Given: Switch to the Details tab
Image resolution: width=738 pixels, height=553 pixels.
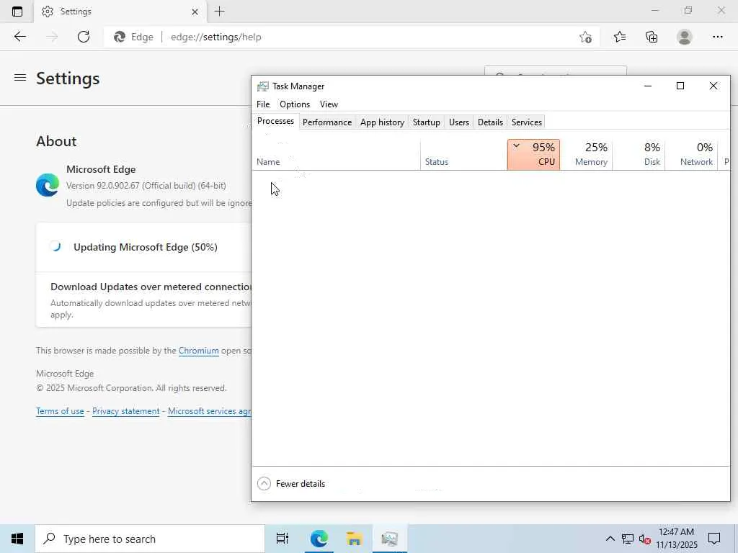Looking at the screenshot, I should (490, 122).
